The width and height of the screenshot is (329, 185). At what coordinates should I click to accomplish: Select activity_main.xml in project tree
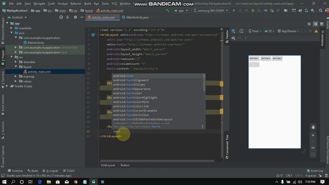39,72
